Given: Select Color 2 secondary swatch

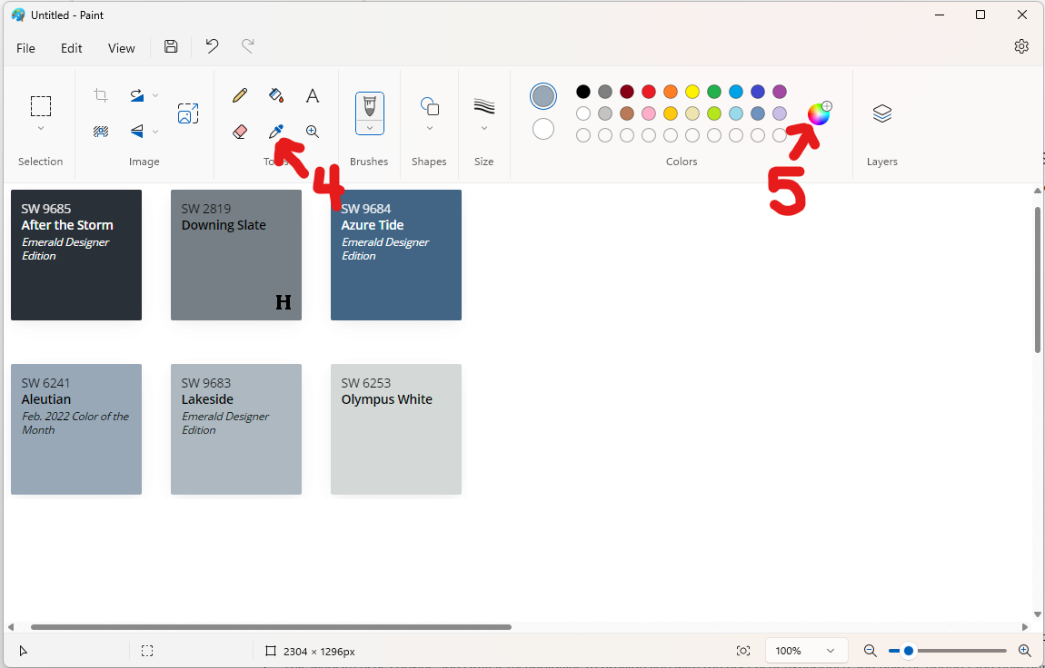Looking at the screenshot, I should pos(543,129).
